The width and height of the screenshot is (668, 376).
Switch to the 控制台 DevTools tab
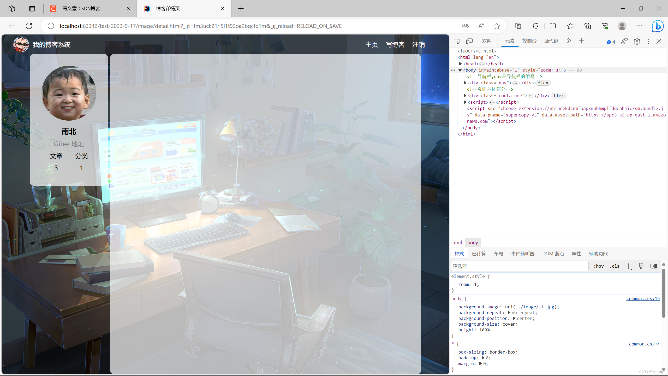click(x=529, y=41)
